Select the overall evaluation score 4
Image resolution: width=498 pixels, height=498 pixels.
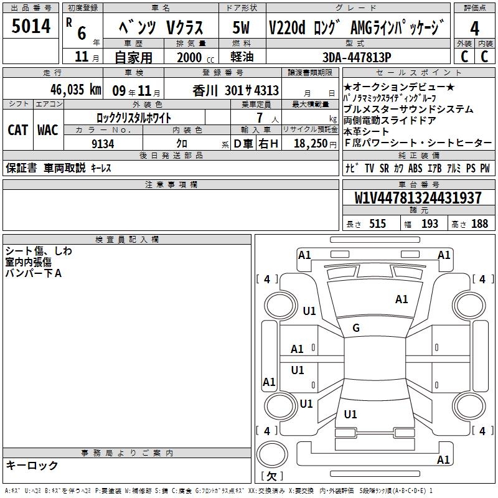coord(475,28)
